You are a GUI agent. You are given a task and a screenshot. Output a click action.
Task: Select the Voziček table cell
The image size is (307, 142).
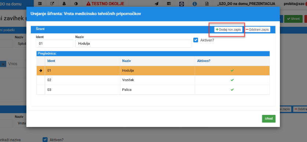[x=157, y=80]
